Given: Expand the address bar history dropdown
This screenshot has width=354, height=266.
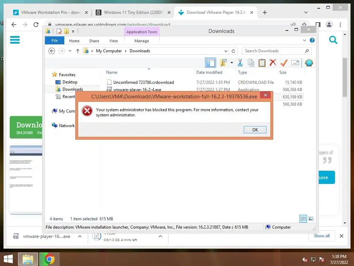Looking at the screenshot, I should (x=226, y=51).
